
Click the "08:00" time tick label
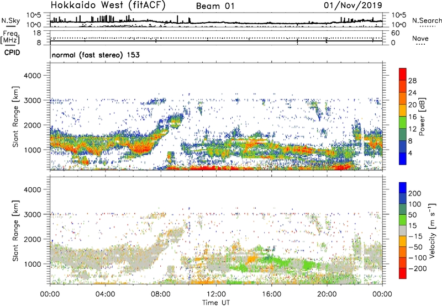[x=160, y=294]
